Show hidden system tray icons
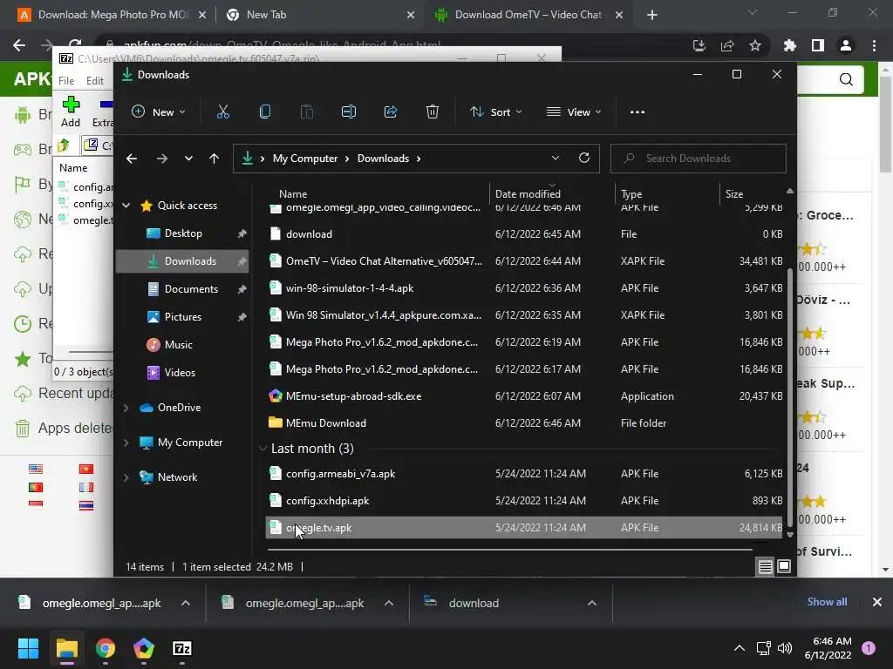Viewport: 893px width, 669px height. click(739, 648)
